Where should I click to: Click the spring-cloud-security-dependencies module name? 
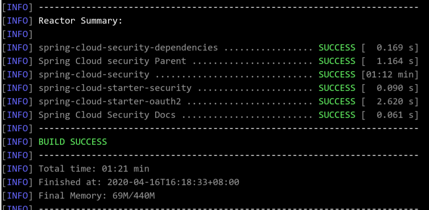[x=128, y=48]
